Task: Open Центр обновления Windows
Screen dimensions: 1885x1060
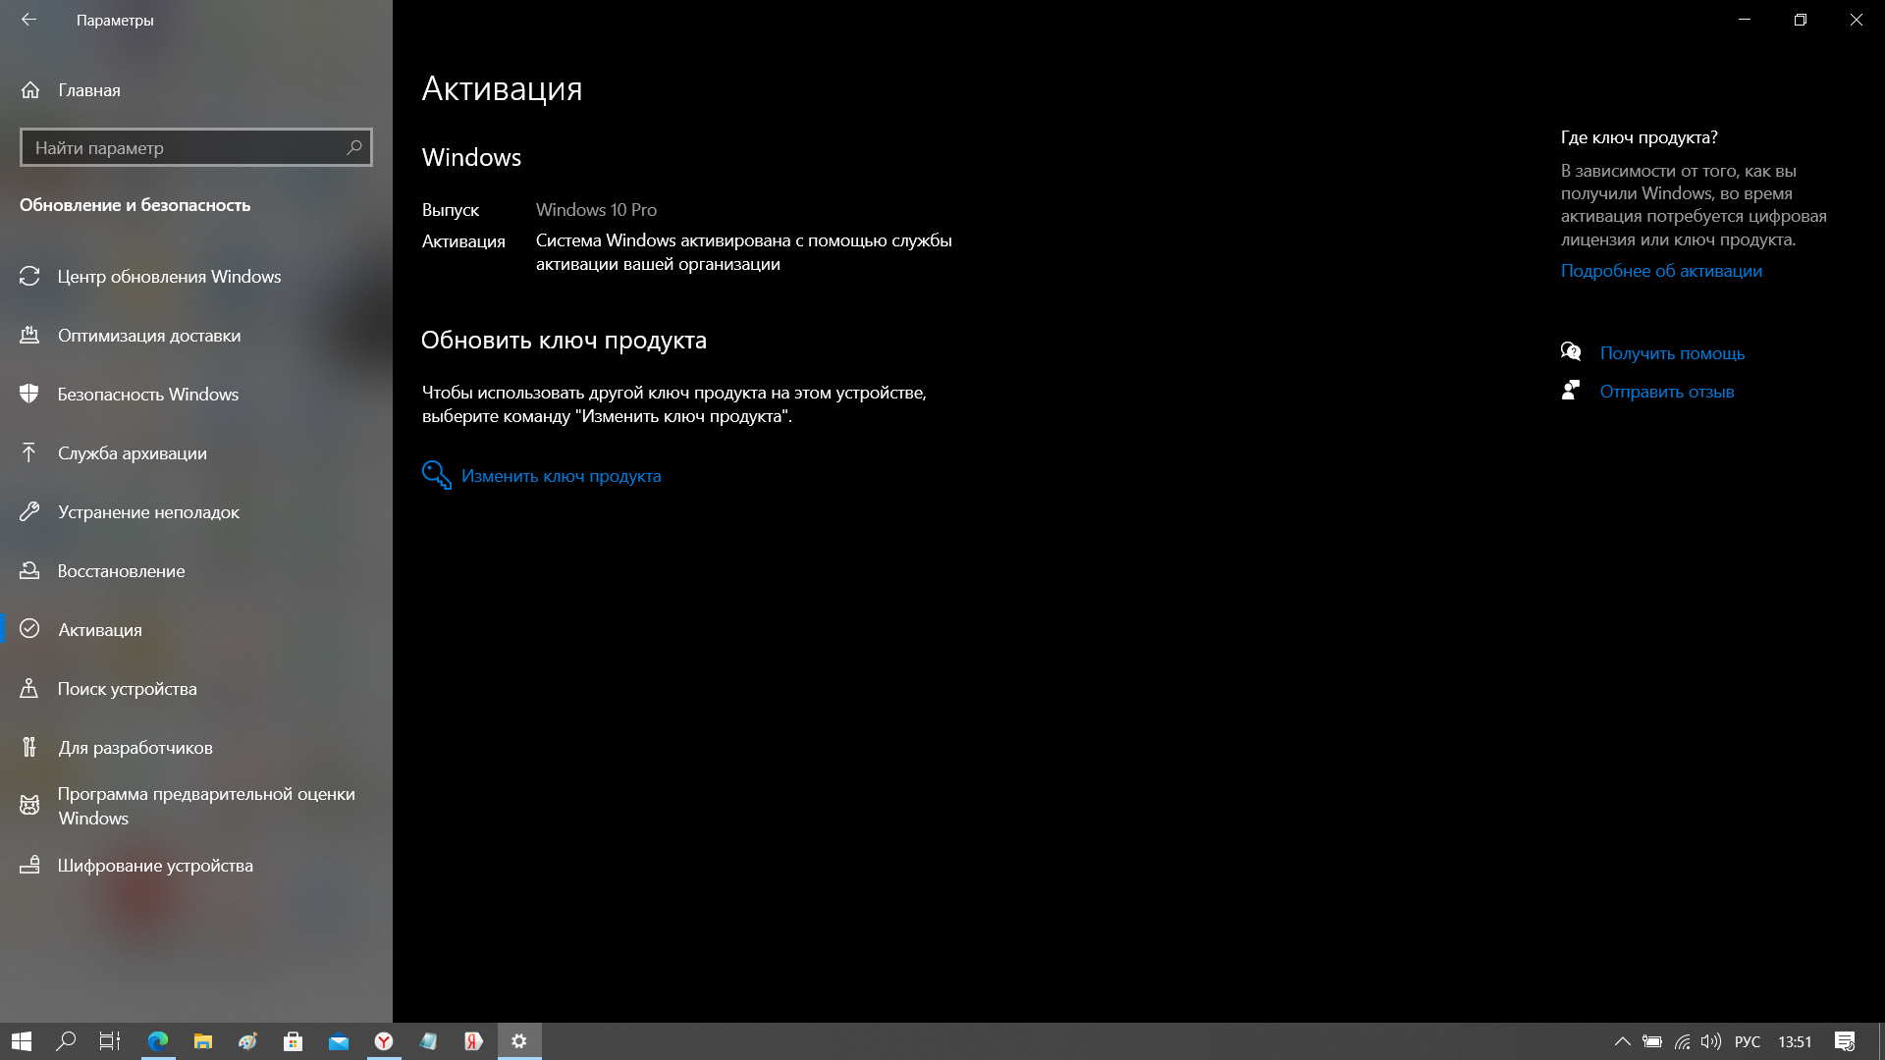Action: coord(196,277)
